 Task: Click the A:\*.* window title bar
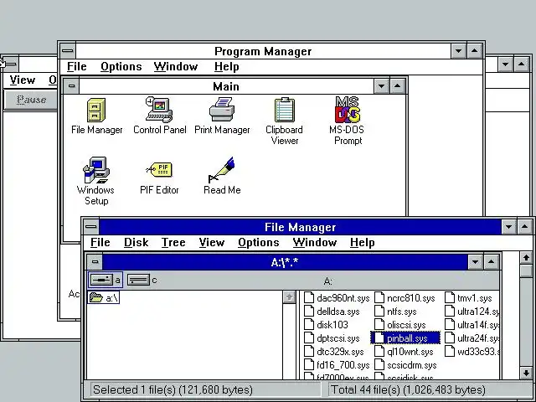(285, 262)
